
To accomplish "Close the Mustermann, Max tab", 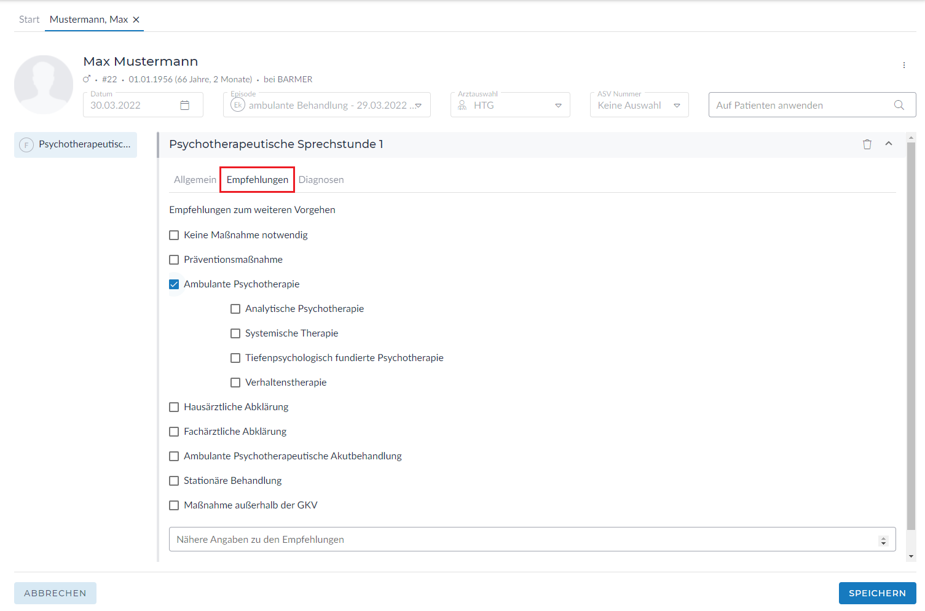I will click(136, 20).
